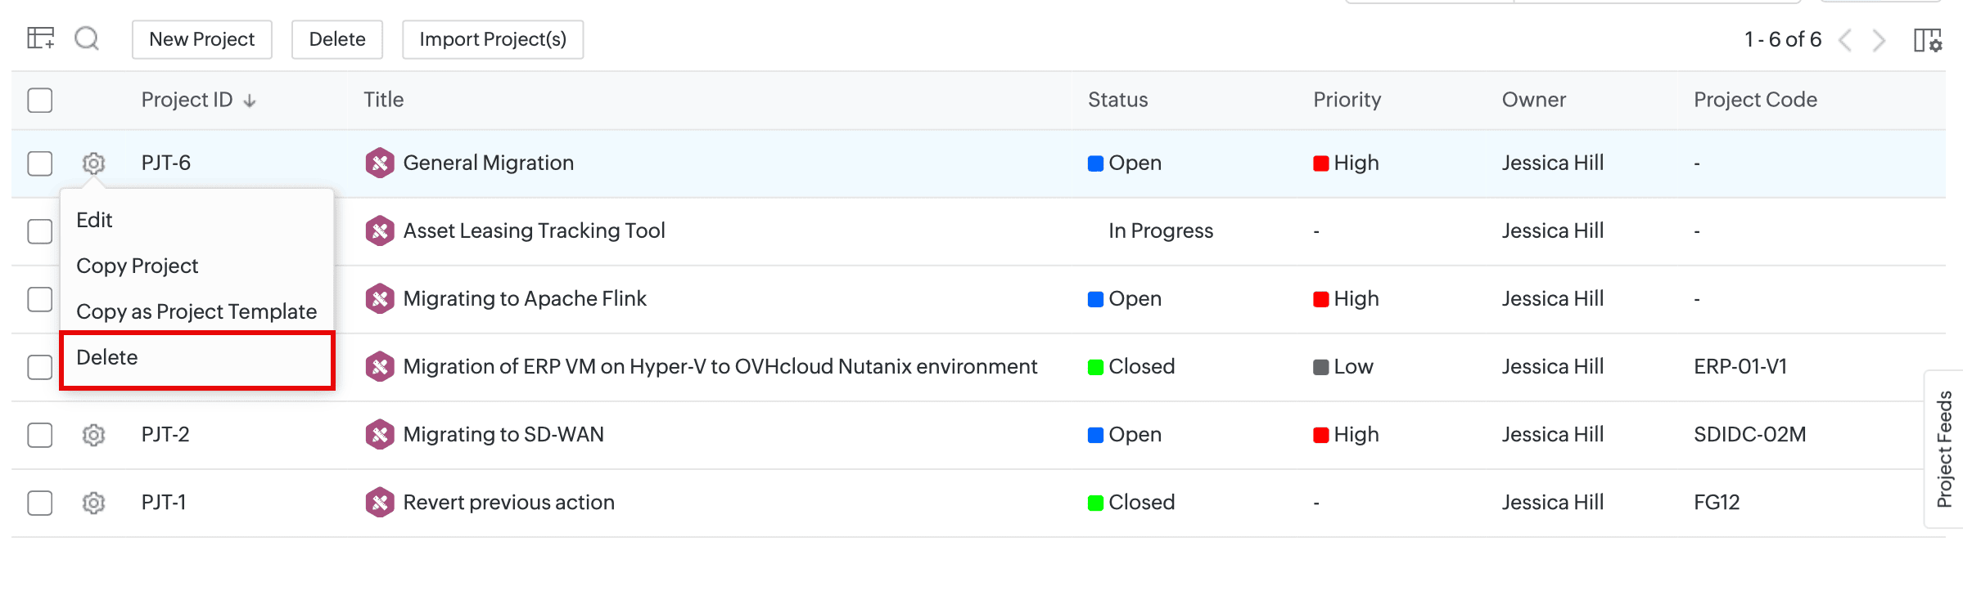Click the gear icon for PJT-6
This screenshot has height=613, width=1963.
(x=94, y=163)
